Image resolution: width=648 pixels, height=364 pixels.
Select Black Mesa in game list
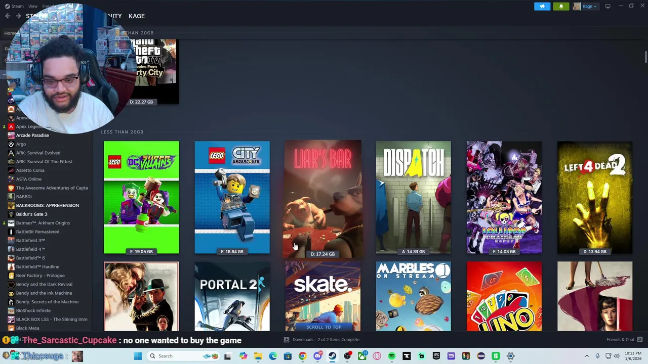(x=27, y=328)
